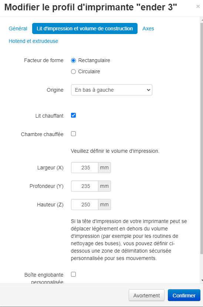Enable Boîte englobante personnalisée checkbox
The width and height of the screenshot is (203, 307).
pos(74,274)
